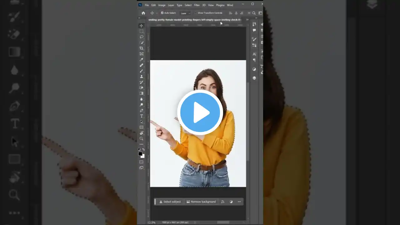The width and height of the screenshot is (400, 225).
Task: Open the Select menu
Action: [x=188, y=5]
